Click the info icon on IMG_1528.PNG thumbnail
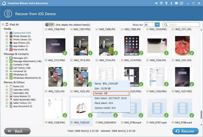Viewport: 203px width, 137px height. tap(65, 115)
